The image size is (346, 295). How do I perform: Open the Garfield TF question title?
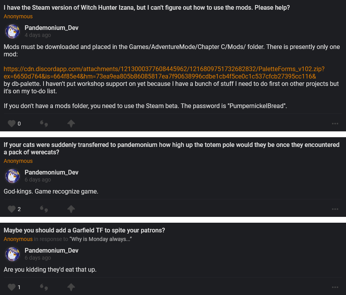coord(84,230)
